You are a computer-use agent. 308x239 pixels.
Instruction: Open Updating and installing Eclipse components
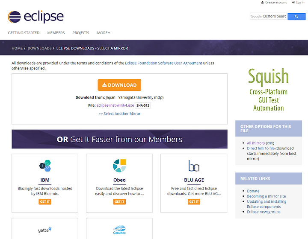click(267, 204)
